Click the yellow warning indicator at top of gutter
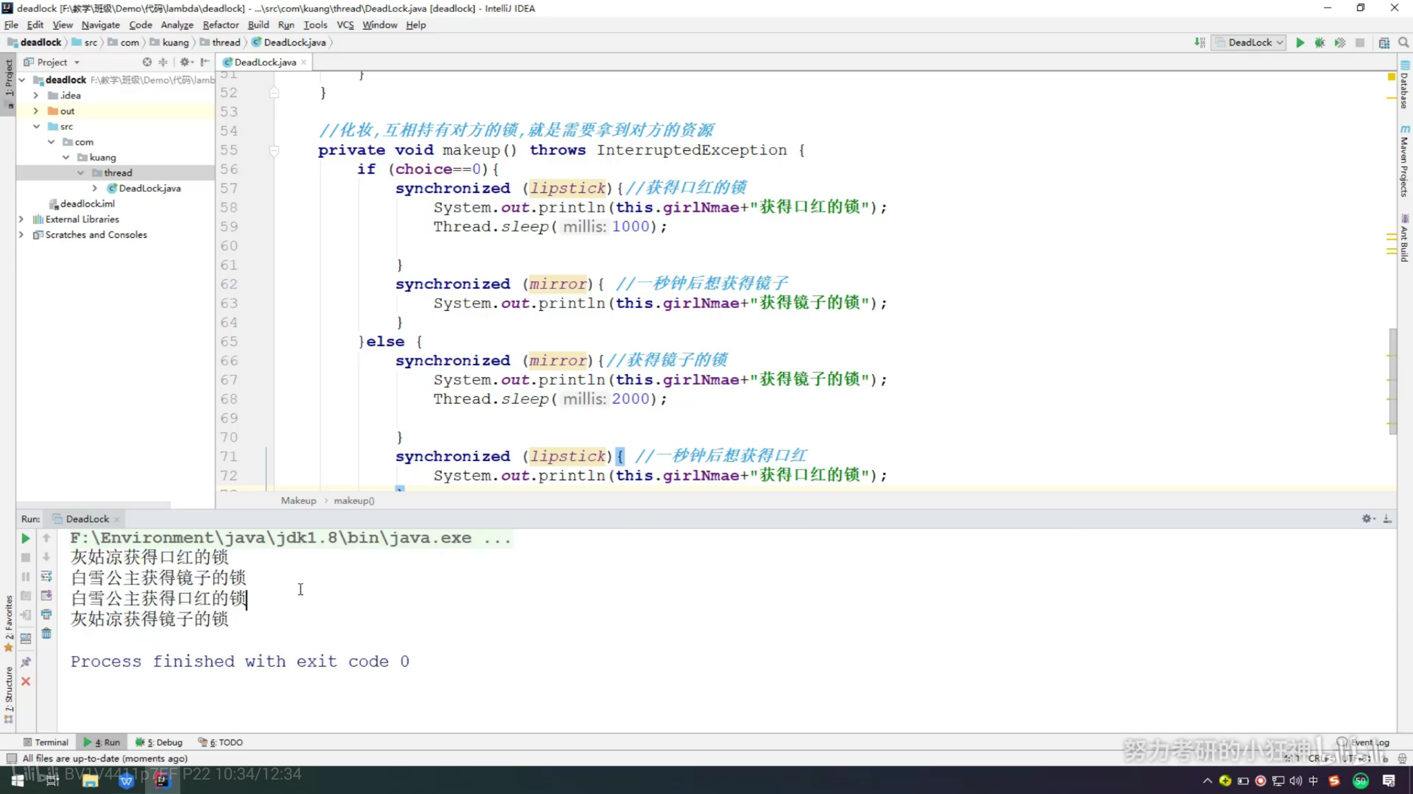Screen dimensions: 1413x794 1391,77
